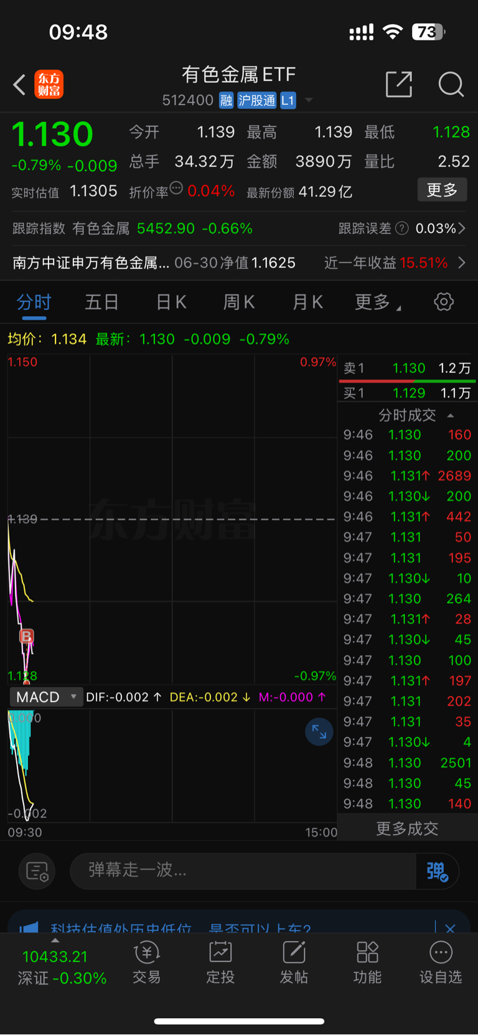Open the 弹幕 settings list icon
The height and width of the screenshot is (1035, 478).
tap(37, 871)
